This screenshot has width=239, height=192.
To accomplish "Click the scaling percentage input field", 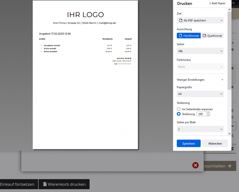I will (x=200, y=114).
